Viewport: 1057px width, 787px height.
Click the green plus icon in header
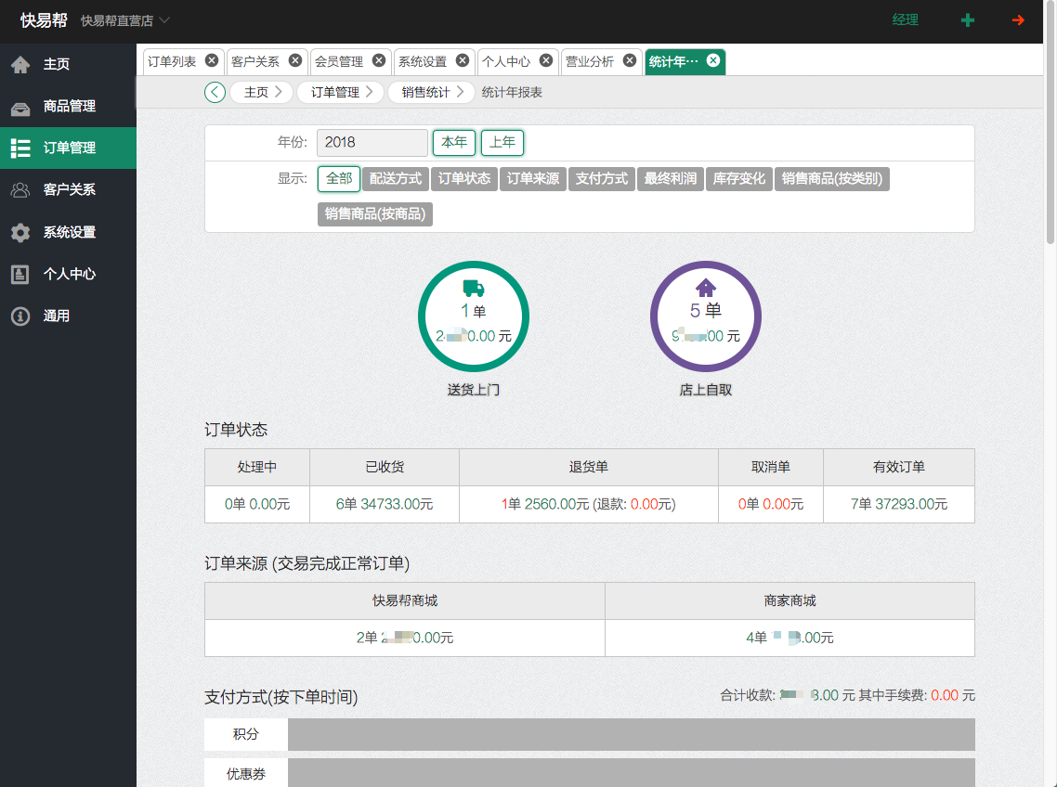(968, 20)
